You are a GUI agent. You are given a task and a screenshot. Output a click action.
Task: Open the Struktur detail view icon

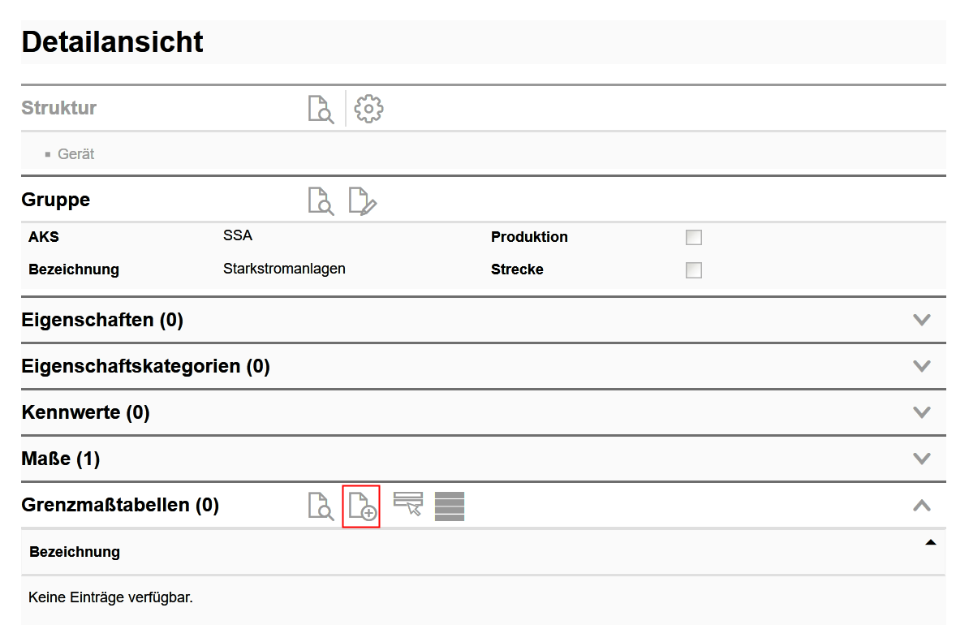point(321,109)
